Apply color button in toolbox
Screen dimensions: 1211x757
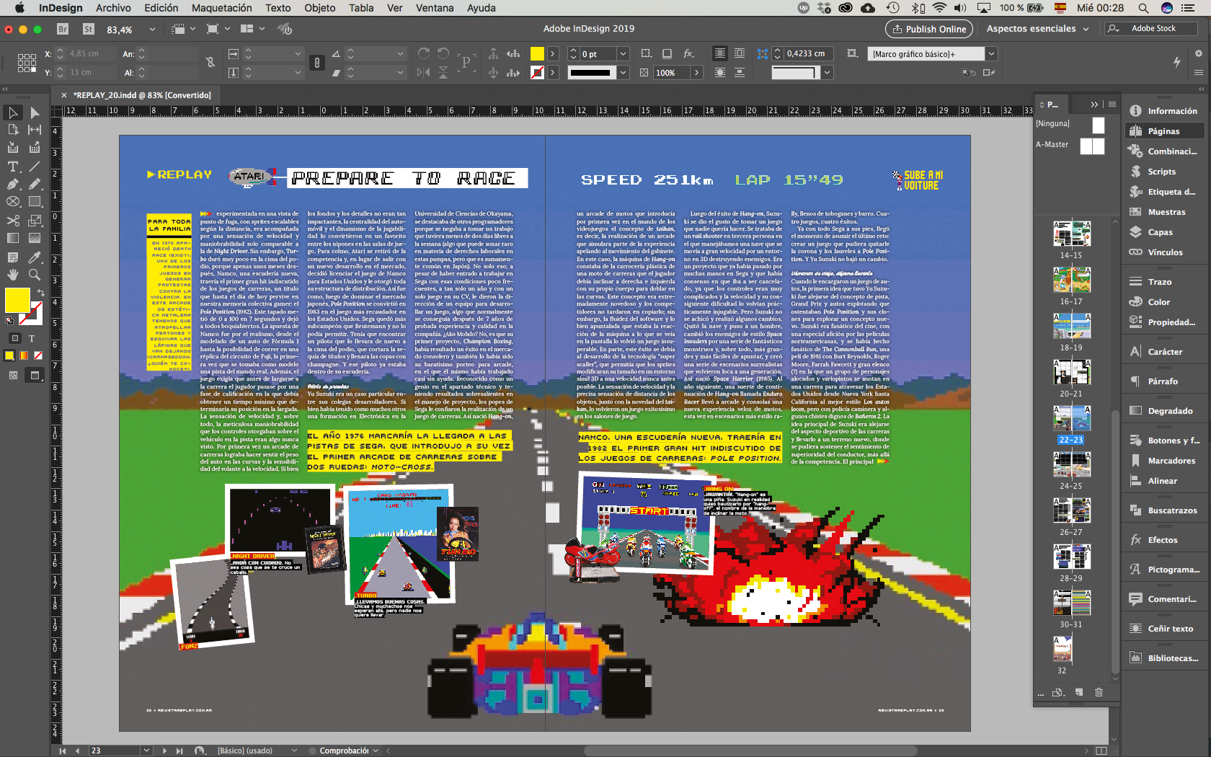click(9, 355)
